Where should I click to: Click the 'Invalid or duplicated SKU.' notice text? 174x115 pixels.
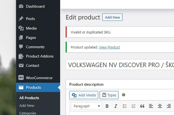pos(91,32)
